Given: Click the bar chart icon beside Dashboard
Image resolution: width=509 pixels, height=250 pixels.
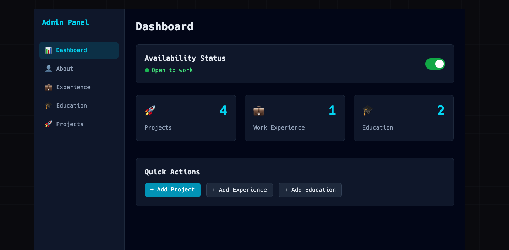Looking at the screenshot, I should [x=49, y=50].
